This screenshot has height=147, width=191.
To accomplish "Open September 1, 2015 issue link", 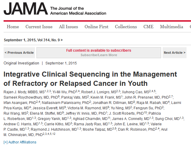I will pyautogui.click(x=33, y=40).
